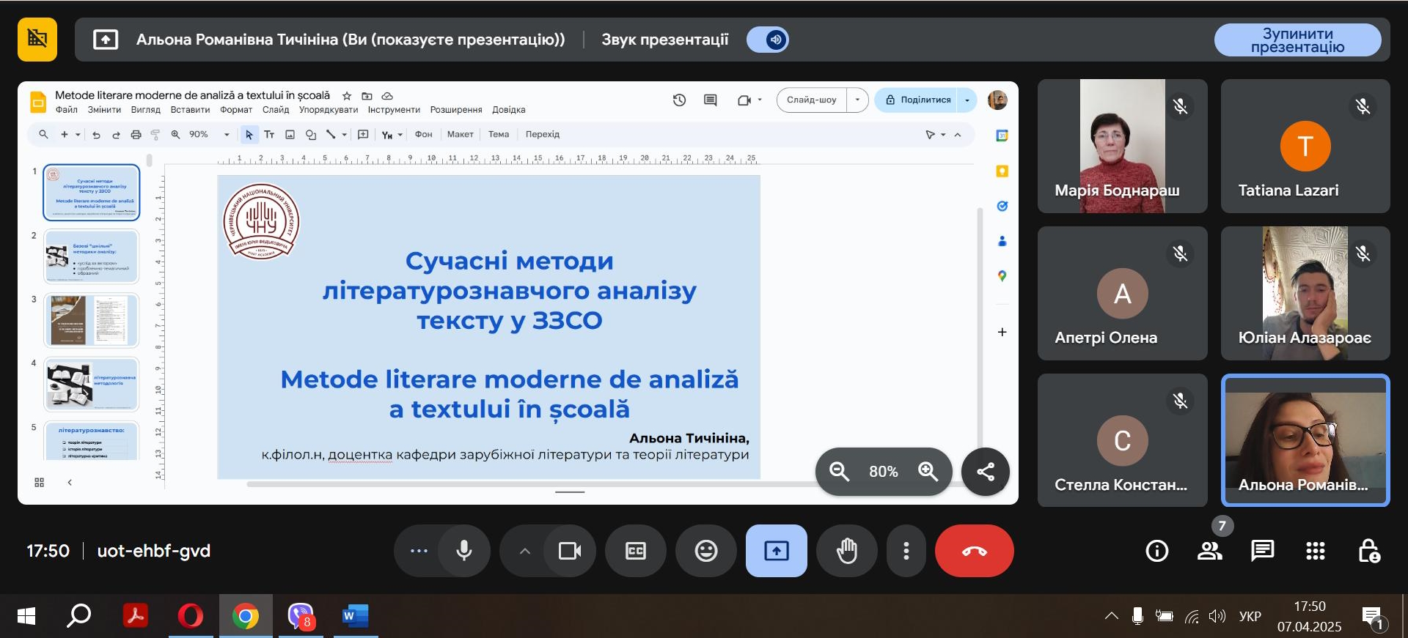Screen dimensions: 1408x638
Task: Click Зупинити презентацію button
Action: [x=1297, y=40]
